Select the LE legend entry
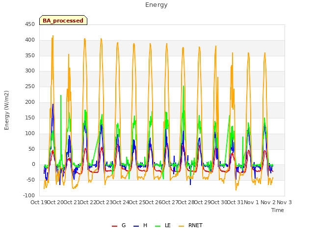314x235 pixels. (x=163, y=225)
